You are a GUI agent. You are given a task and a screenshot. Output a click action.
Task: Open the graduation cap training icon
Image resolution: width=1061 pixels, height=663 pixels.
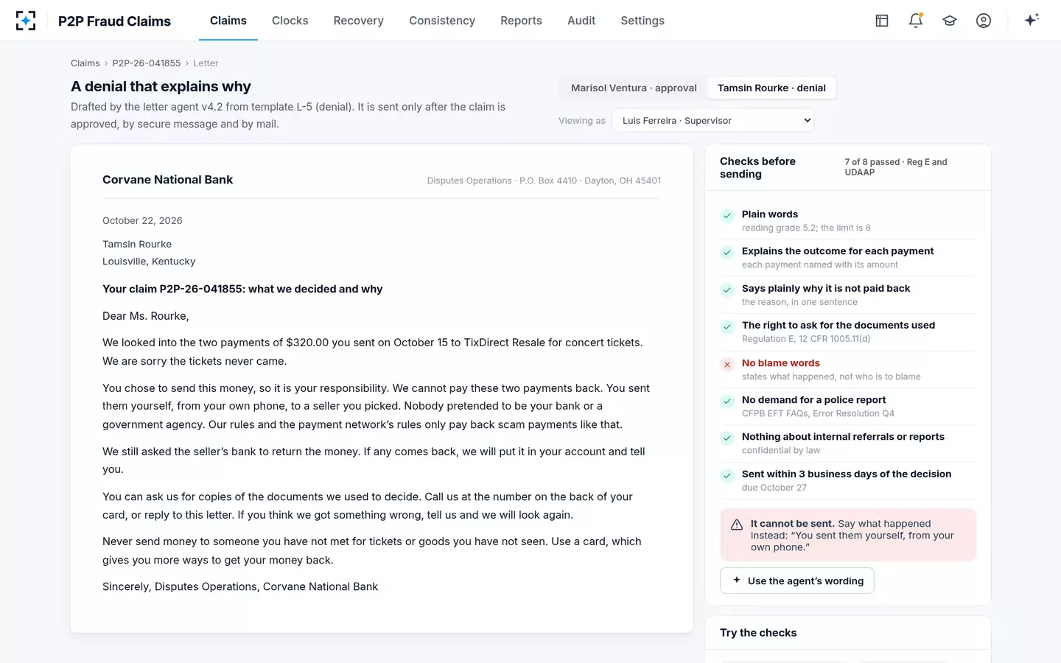pos(950,21)
